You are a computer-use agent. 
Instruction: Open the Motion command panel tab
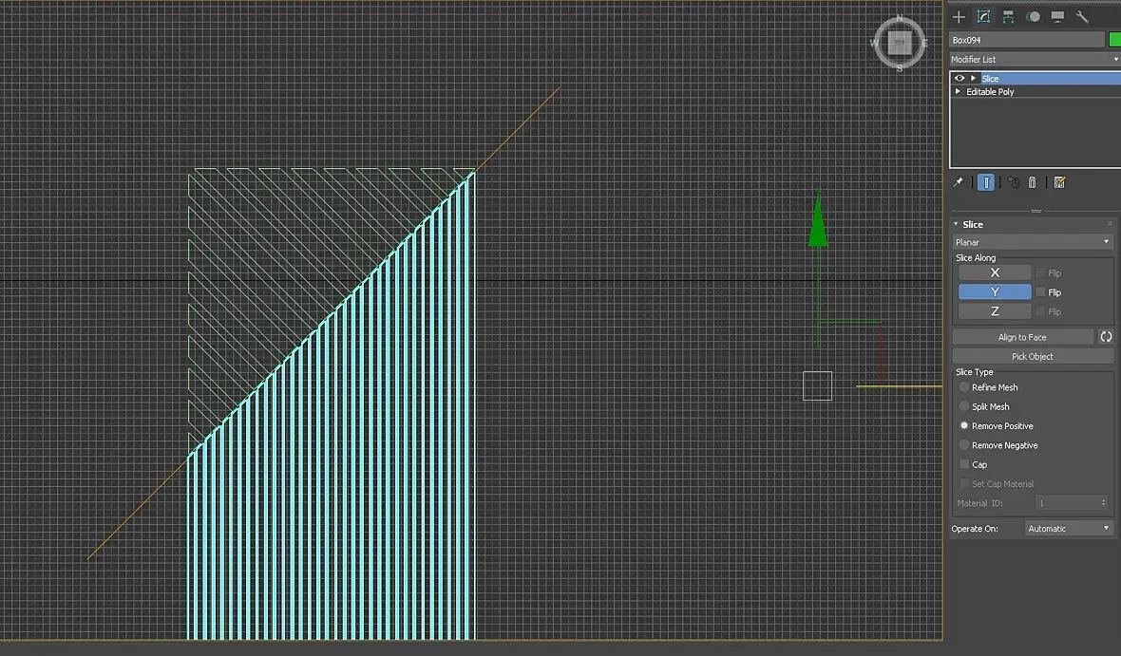tap(1033, 16)
